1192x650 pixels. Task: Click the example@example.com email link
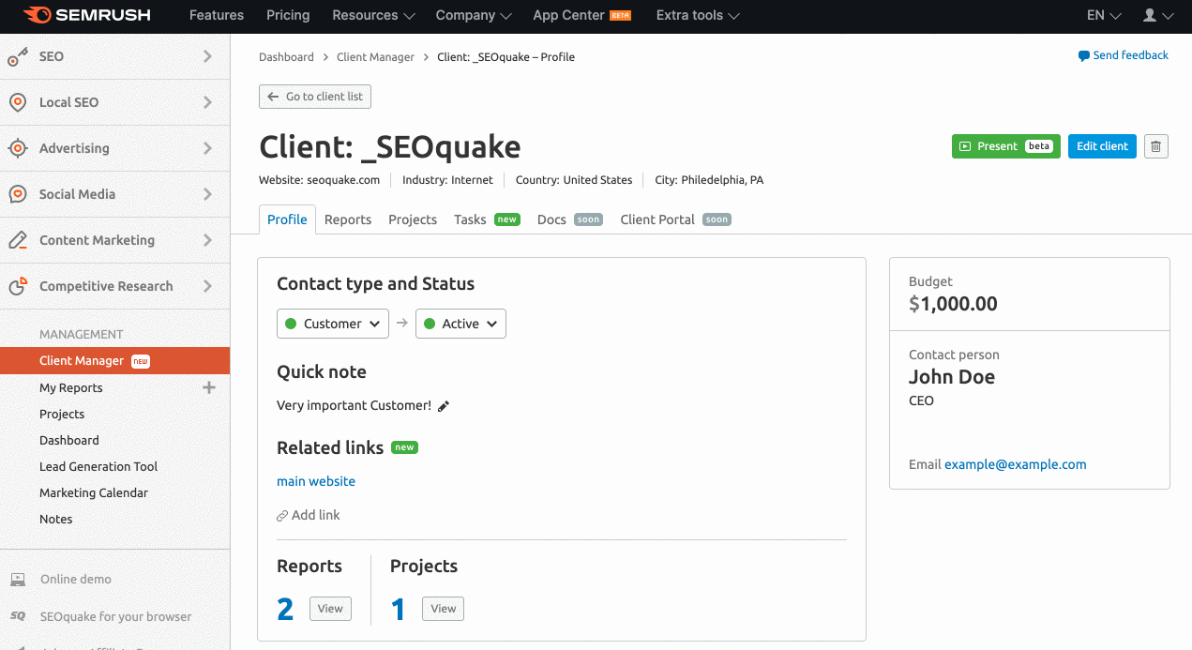click(x=1016, y=464)
